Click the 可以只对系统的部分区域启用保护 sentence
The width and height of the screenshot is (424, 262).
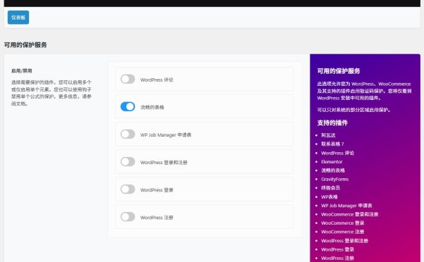point(353,110)
